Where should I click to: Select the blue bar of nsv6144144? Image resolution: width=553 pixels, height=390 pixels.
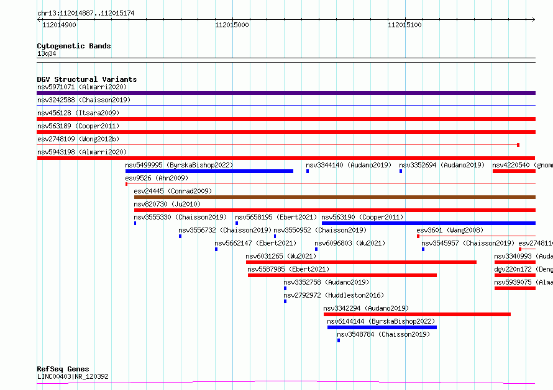pyautogui.click(x=382, y=327)
